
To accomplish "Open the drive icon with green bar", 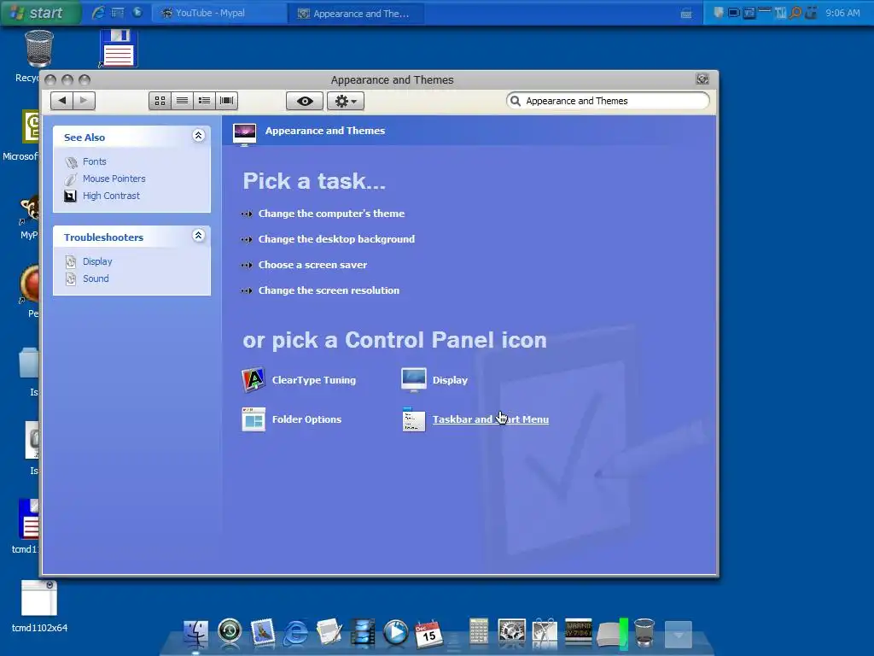I will click(x=612, y=634).
